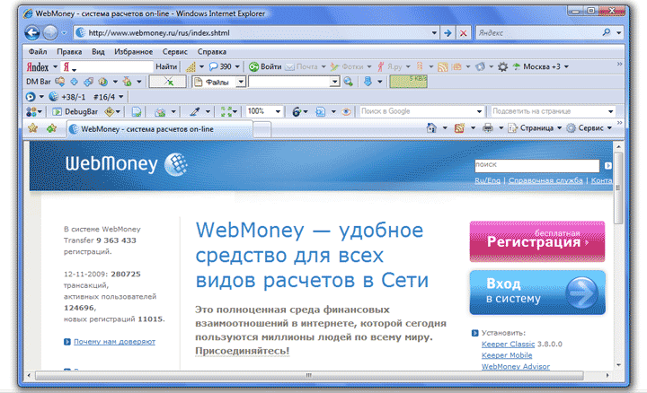Screen dimensions: 647x393
Task: Click the green 5 KB/s speed indicator
Action: [x=408, y=82]
